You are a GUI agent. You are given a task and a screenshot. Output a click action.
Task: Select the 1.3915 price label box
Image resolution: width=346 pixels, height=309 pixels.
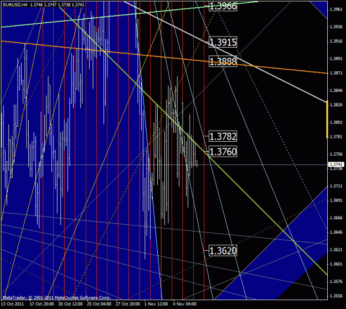[223, 42]
